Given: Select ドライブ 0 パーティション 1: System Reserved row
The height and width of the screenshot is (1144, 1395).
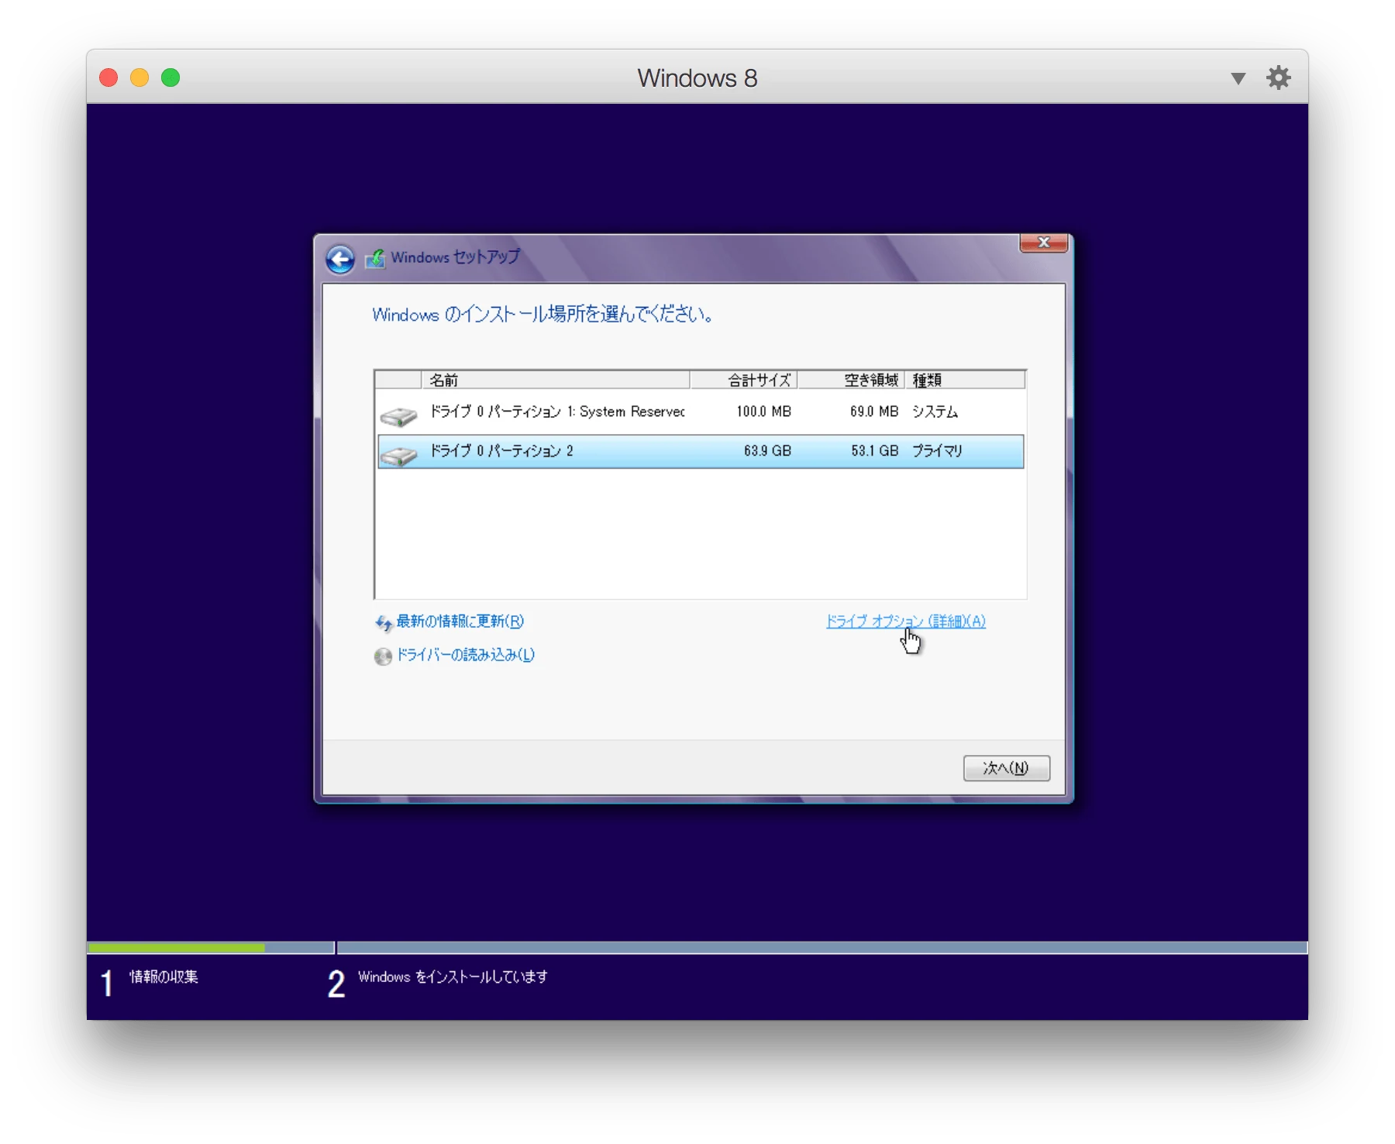Looking at the screenshot, I should 701,412.
